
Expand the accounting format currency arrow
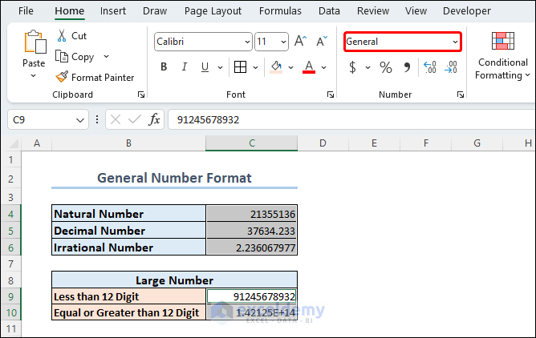(367, 67)
